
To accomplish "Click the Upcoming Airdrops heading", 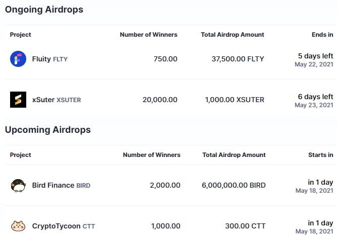I will (x=48, y=130).
